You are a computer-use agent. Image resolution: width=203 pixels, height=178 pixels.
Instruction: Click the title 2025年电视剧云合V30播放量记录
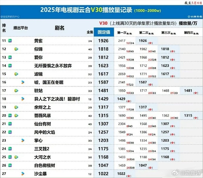[86, 10]
